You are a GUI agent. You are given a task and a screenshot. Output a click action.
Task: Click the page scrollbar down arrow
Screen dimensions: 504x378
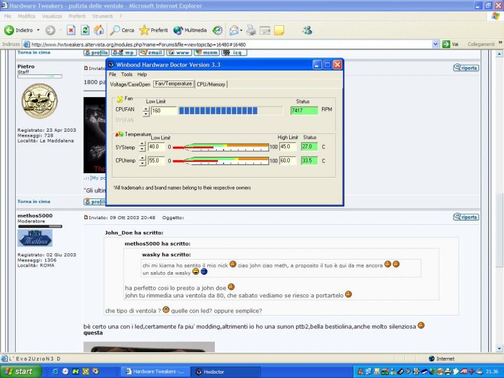coord(499,348)
